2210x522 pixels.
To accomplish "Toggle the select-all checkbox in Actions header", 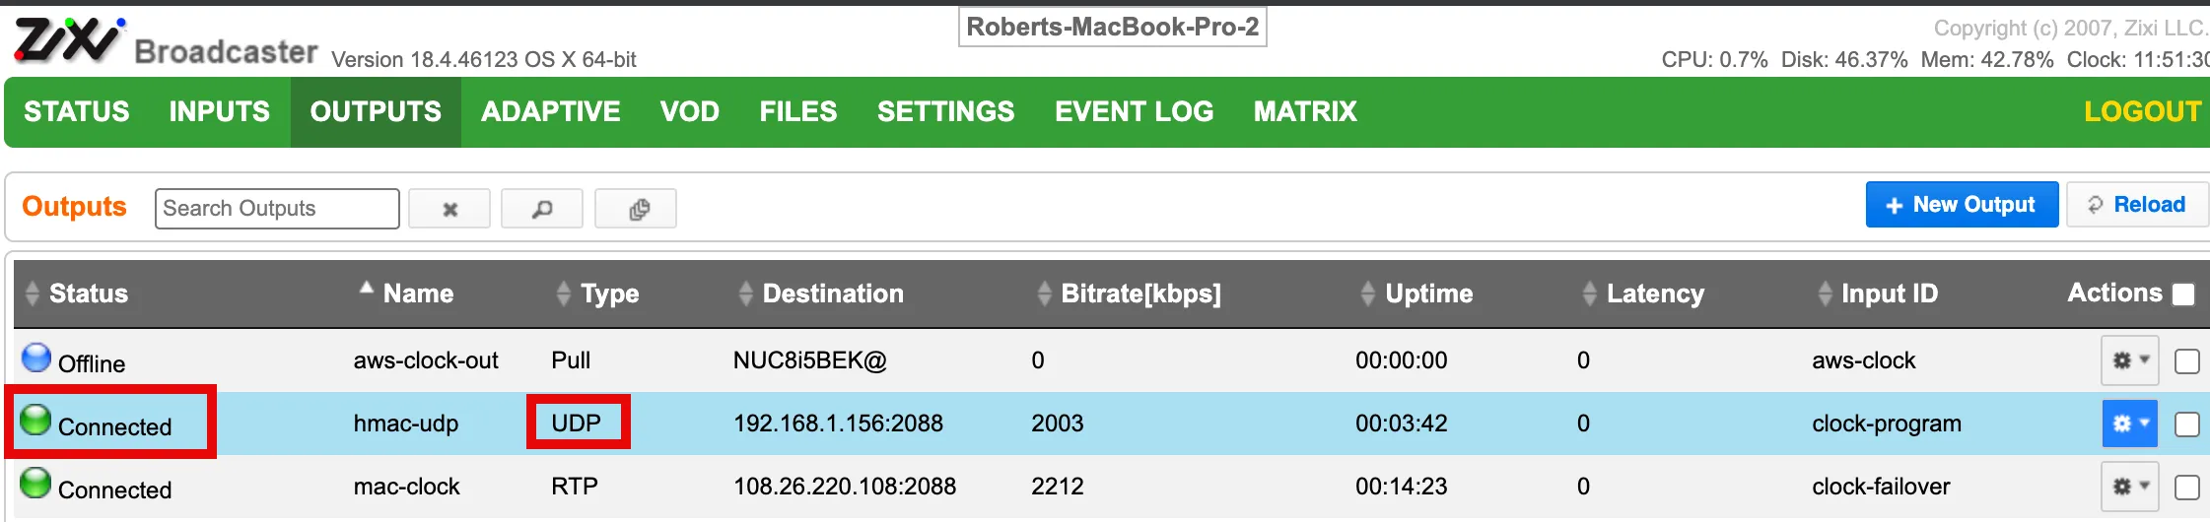I will (2183, 294).
